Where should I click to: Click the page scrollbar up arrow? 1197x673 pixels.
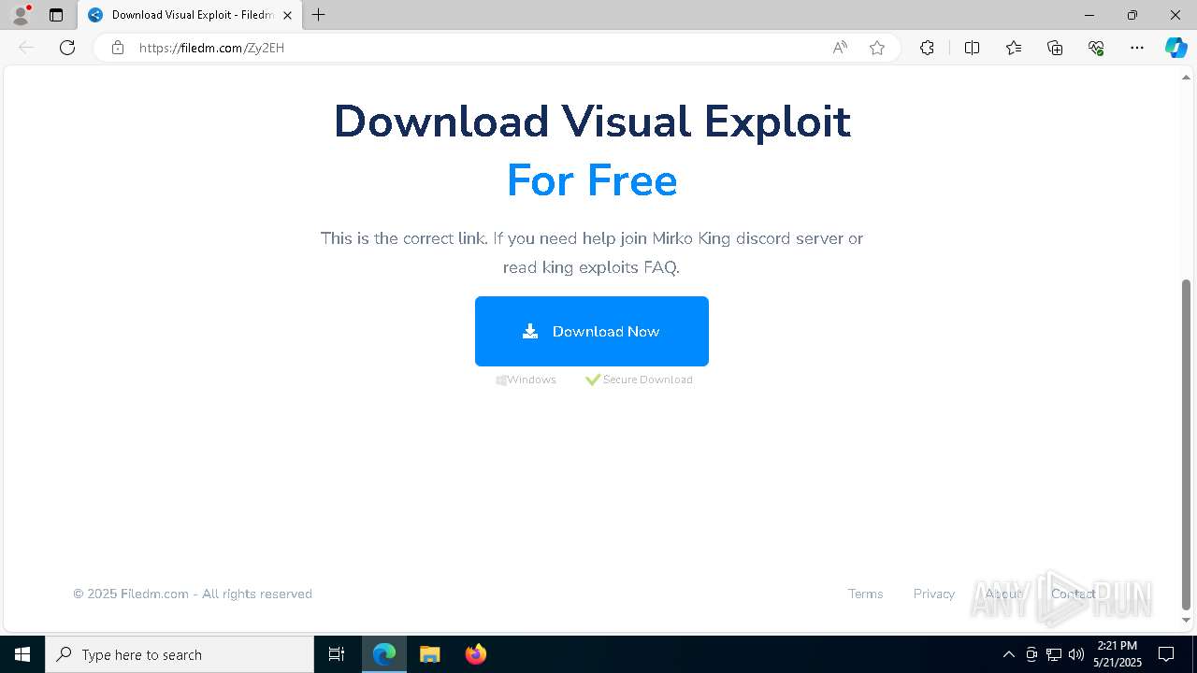click(x=1187, y=77)
